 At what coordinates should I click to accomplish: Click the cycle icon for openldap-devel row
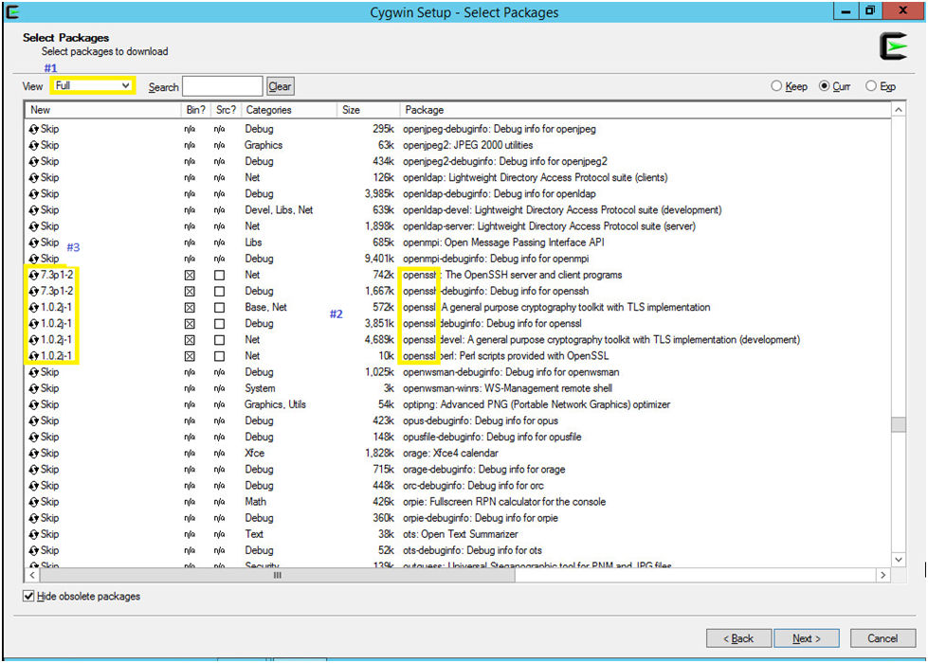click(34, 210)
